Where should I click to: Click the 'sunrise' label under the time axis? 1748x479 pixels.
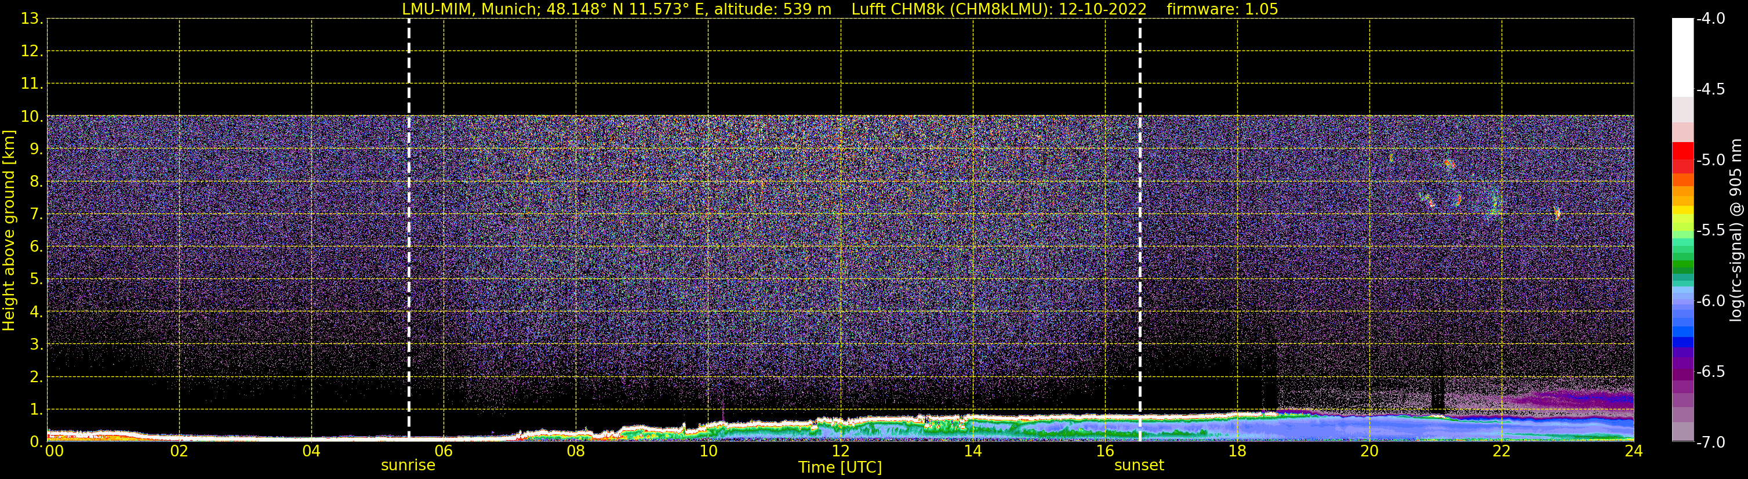tap(408, 466)
